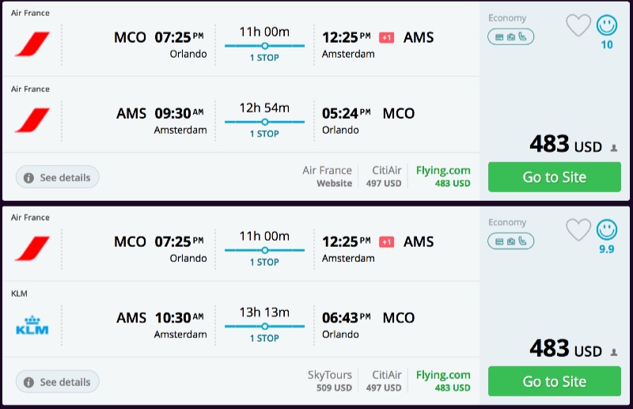Screen dimensions: 633x409
Task: Click the smiley rating 9.9 icon
Action: click(x=607, y=230)
